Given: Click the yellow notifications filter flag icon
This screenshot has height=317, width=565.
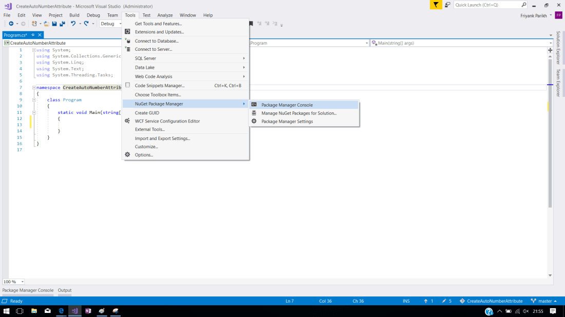Looking at the screenshot, I should 436,5.
